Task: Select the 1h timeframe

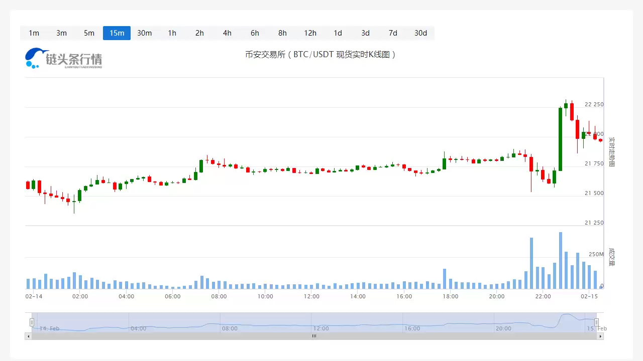Action: point(172,33)
